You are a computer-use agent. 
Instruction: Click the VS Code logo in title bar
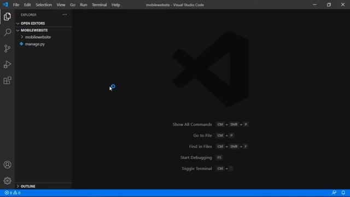[5, 4]
